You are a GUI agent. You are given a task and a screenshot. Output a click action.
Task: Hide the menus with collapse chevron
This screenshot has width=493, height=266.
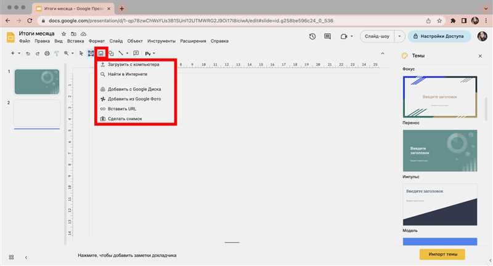(x=383, y=54)
